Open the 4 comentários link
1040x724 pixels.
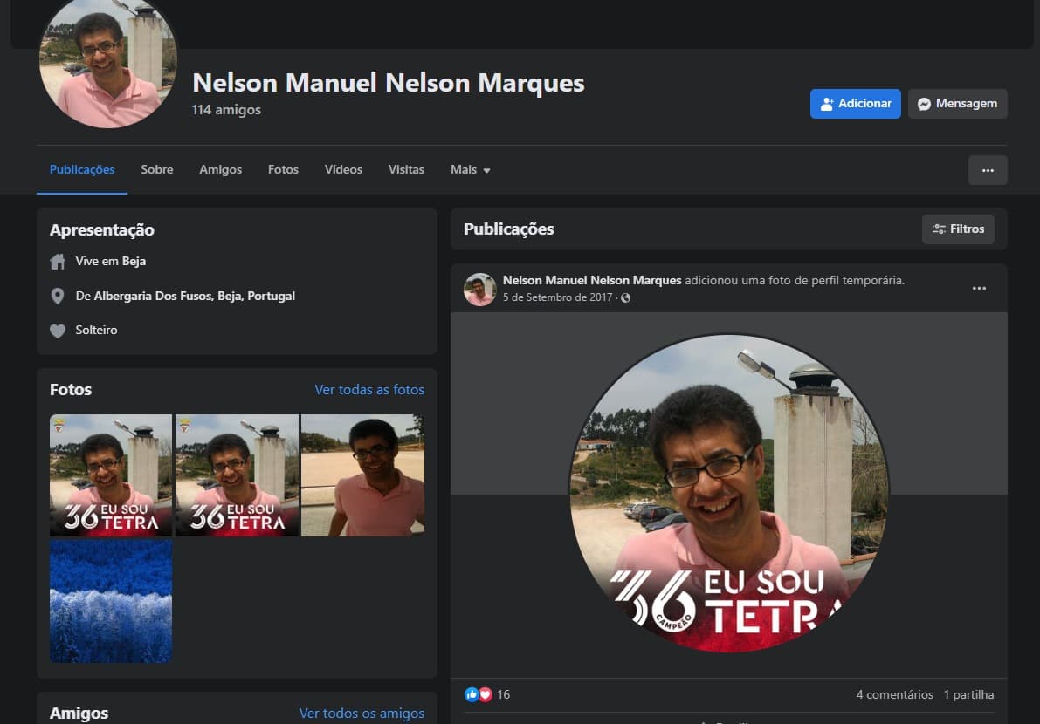pyautogui.click(x=894, y=694)
